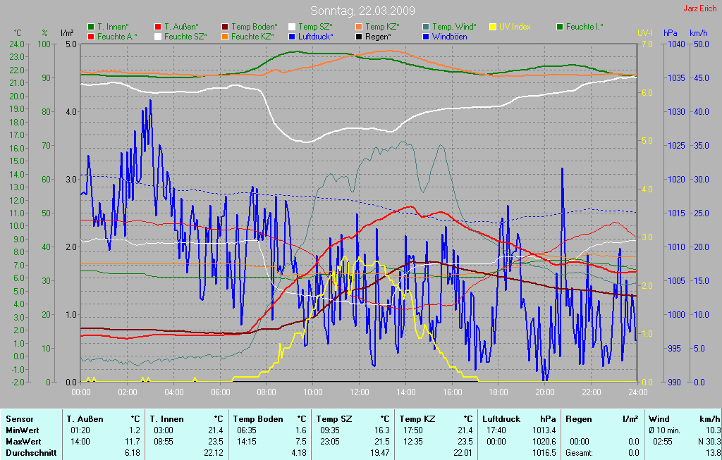This screenshot has height=460, width=722.
Task: Click the Temp Boden average 4.18
Action: click(299, 453)
